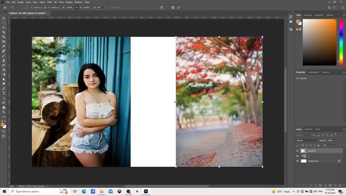Select the Zoom tool
This screenshot has height=195, width=346.
[x=4, y=112]
